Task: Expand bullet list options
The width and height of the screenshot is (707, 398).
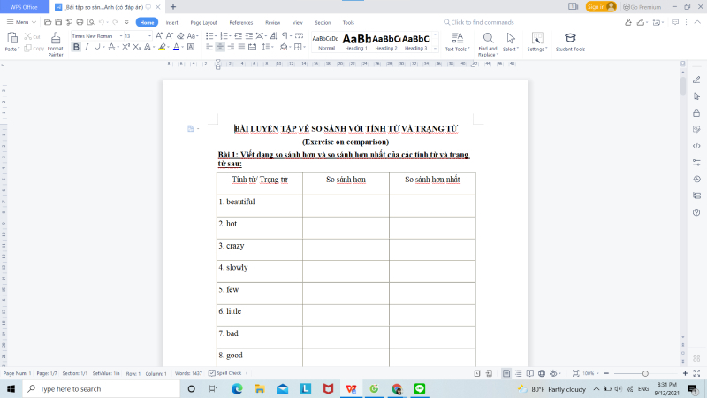Action: coord(215,36)
